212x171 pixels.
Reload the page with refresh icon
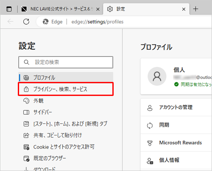pyautogui.click(x=26, y=22)
